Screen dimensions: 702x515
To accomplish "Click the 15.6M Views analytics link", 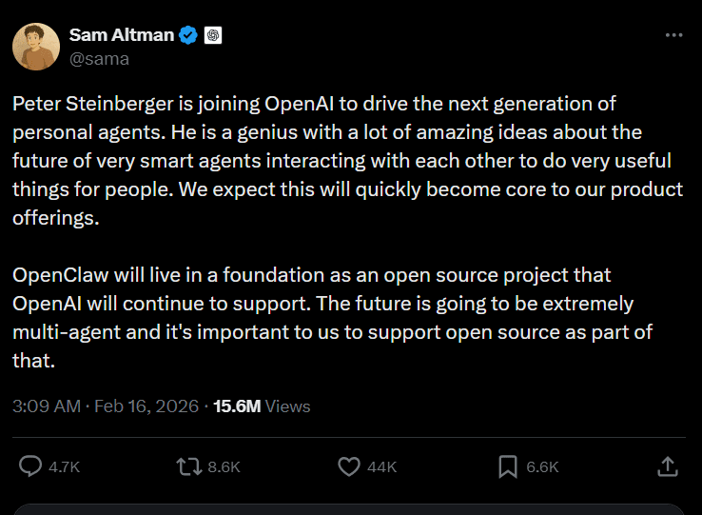I will 262,406.
